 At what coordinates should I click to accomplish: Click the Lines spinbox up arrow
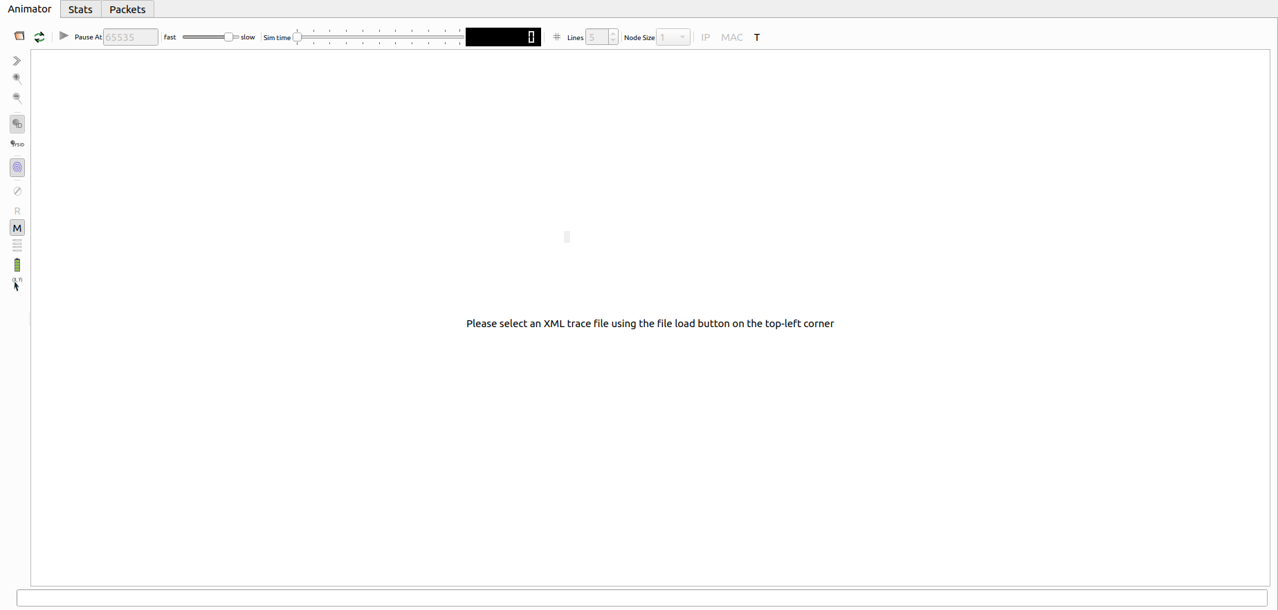pyautogui.click(x=613, y=34)
